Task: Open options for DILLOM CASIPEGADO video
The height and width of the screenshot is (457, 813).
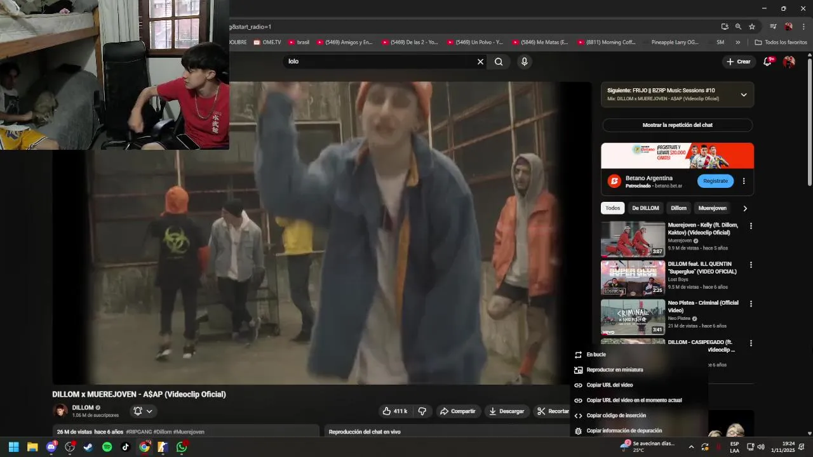Action: [751, 343]
